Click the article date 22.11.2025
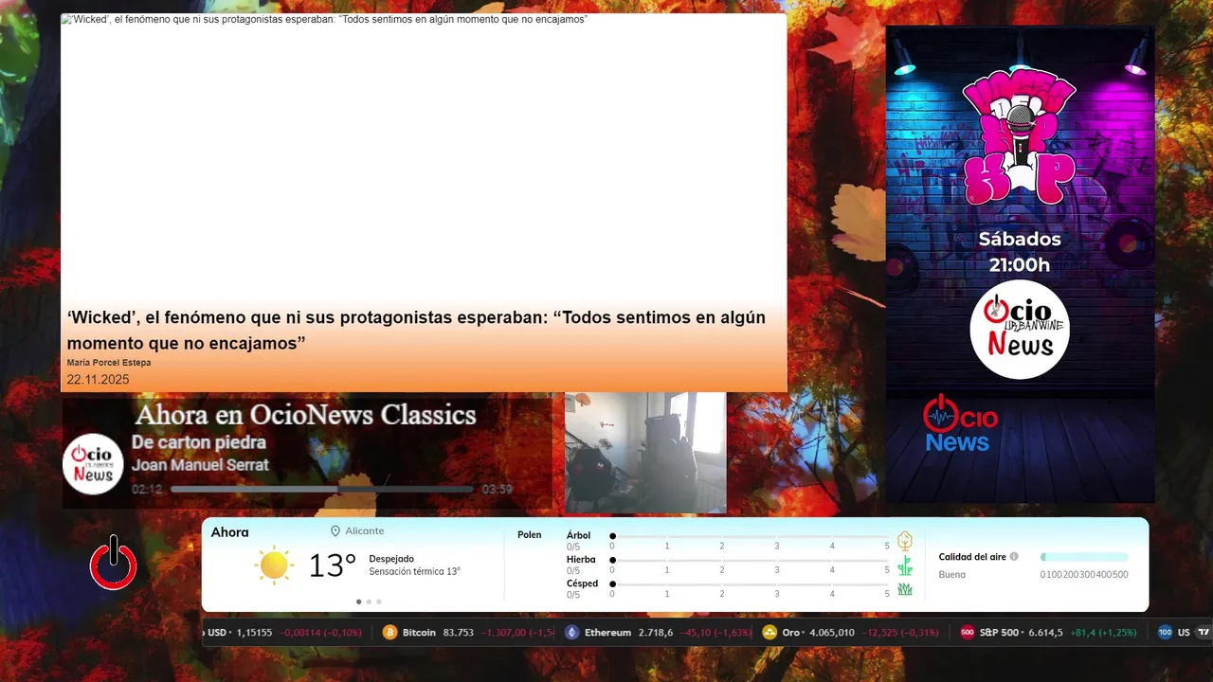Image resolution: width=1213 pixels, height=682 pixels. pos(98,380)
